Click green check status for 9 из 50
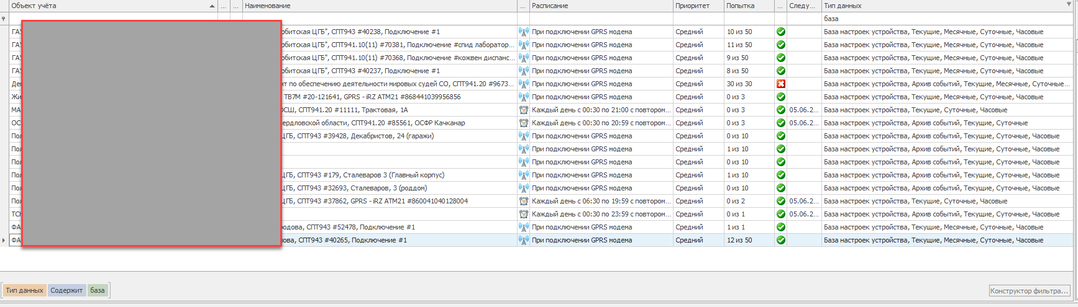This screenshot has width=1078, height=307. (781, 58)
